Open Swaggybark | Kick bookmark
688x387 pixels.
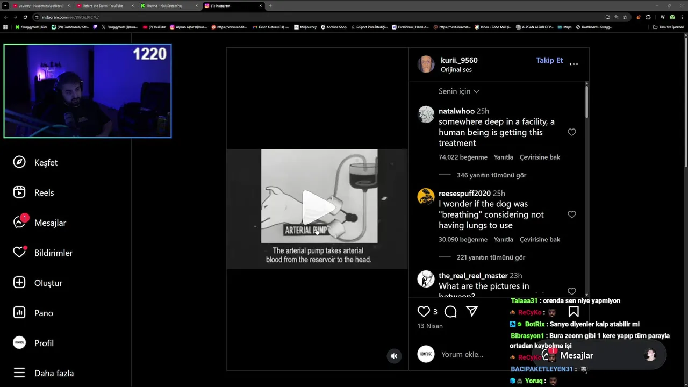click(31, 27)
